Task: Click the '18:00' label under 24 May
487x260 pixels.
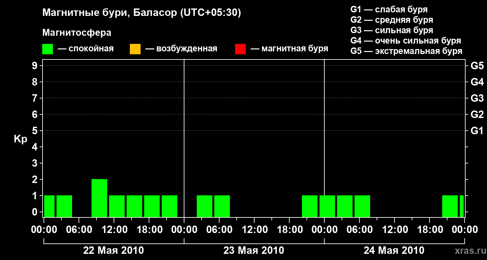Action: click(430, 230)
